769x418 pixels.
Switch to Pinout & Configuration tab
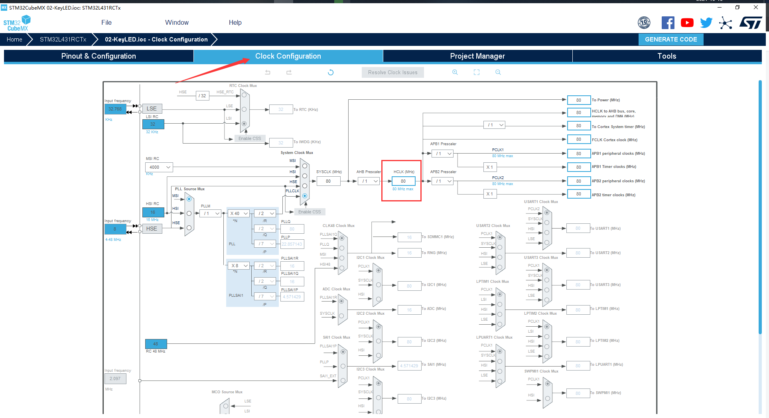(99, 56)
